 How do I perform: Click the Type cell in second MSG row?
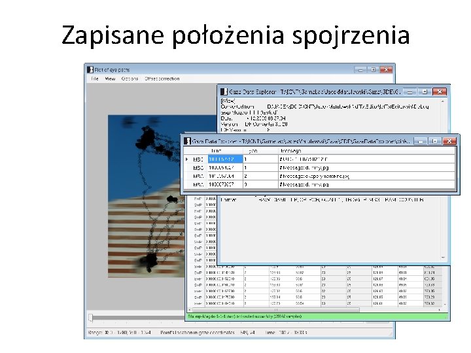[260, 167]
